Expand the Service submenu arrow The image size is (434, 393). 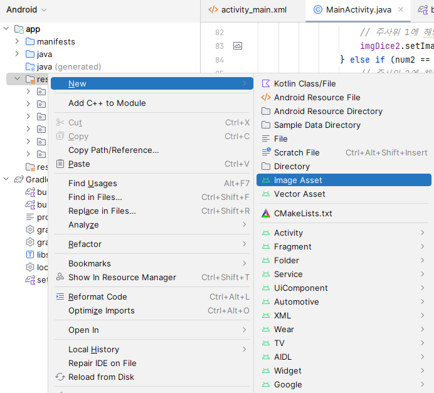click(422, 274)
